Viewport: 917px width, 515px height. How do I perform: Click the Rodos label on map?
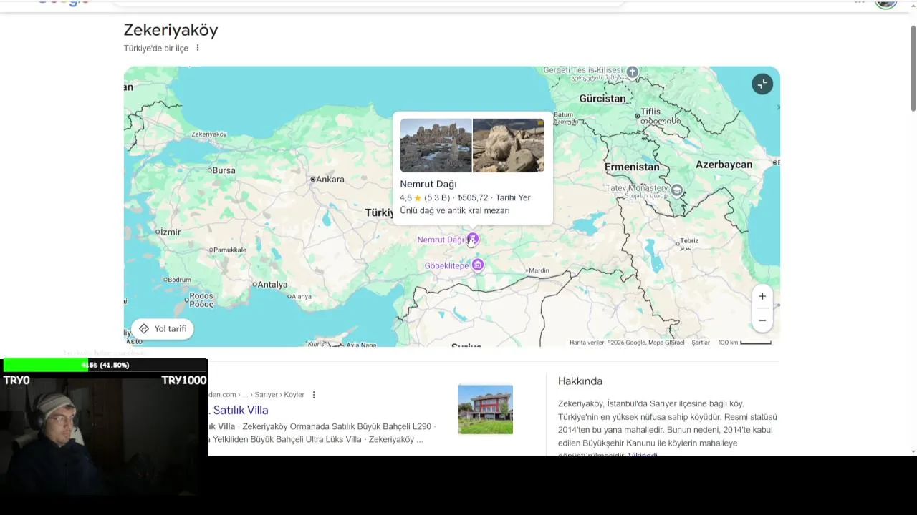tap(201, 295)
